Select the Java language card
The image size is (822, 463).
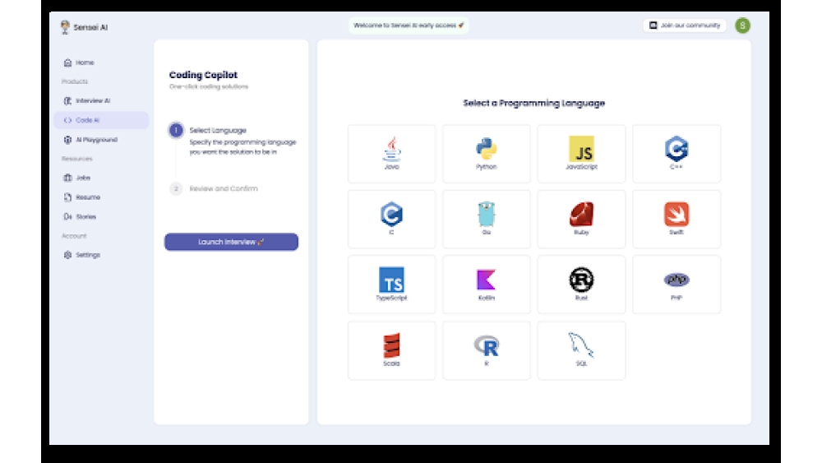[391, 154]
